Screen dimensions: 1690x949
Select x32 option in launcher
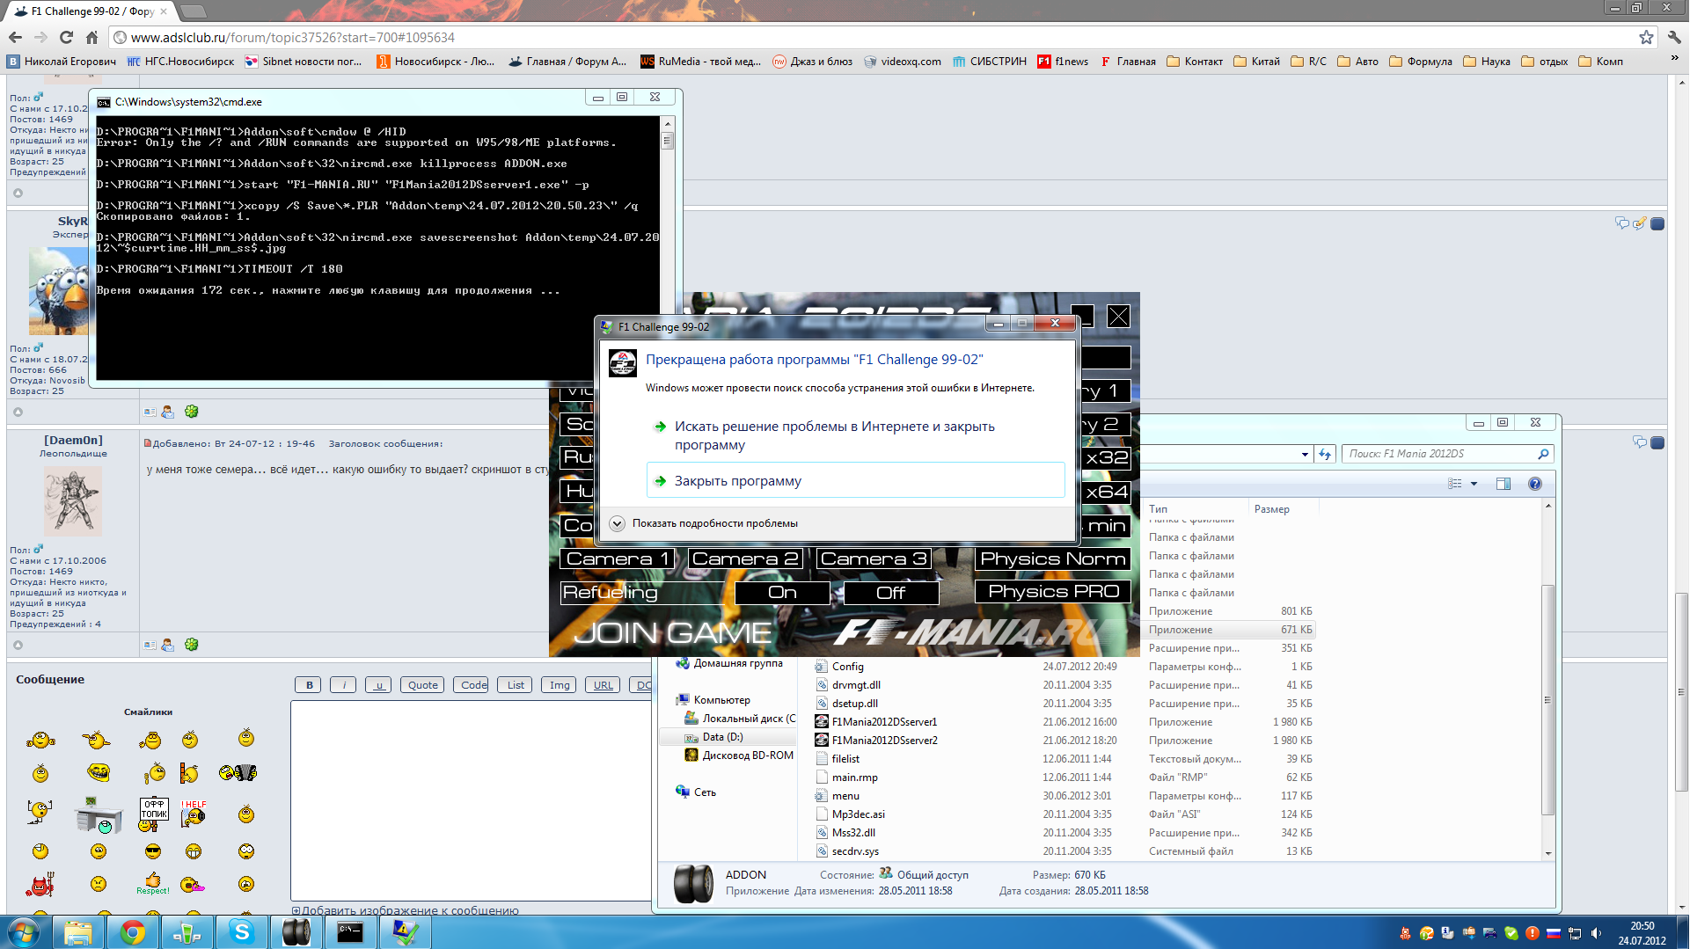[1106, 458]
